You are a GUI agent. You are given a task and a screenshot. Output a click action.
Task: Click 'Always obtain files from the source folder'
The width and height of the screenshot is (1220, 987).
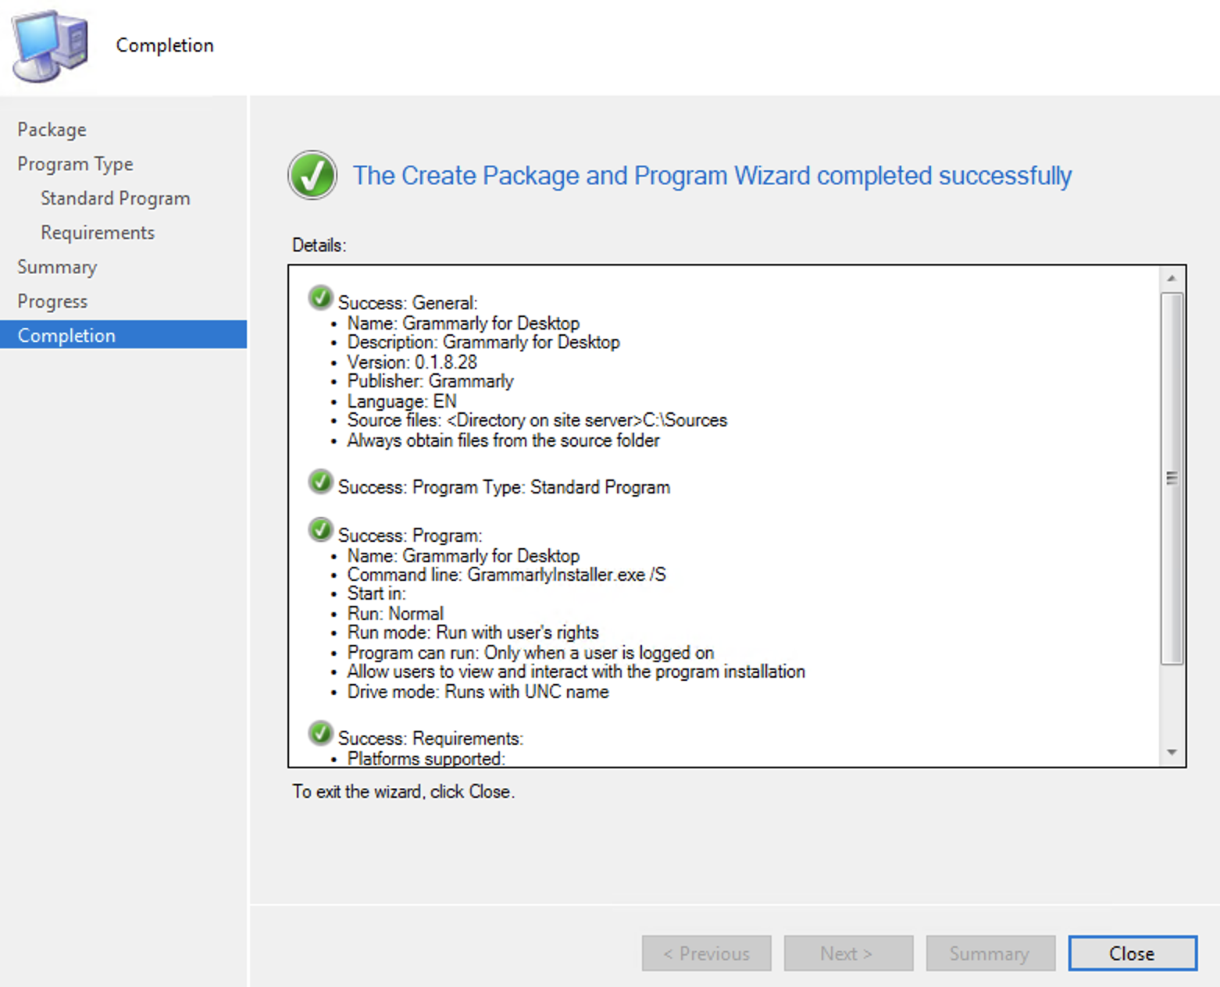point(504,440)
